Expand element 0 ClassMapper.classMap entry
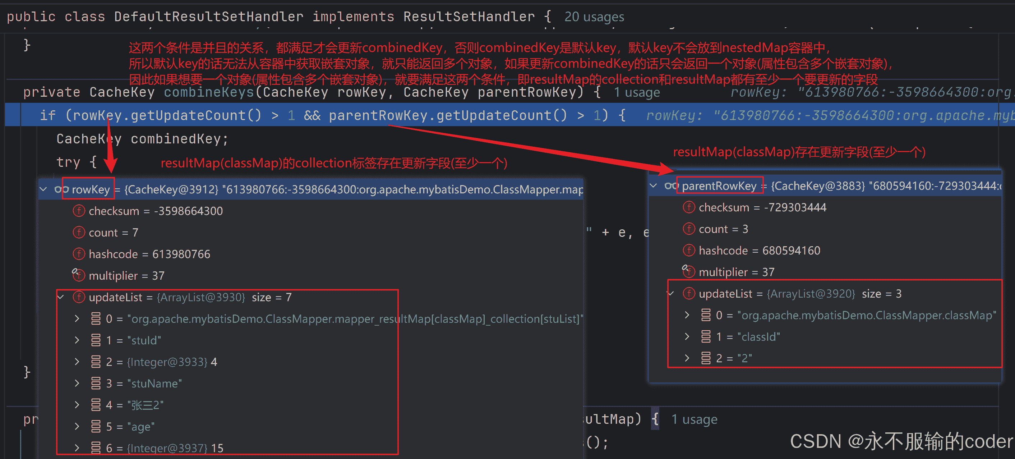This screenshot has width=1015, height=459. click(x=687, y=315)
